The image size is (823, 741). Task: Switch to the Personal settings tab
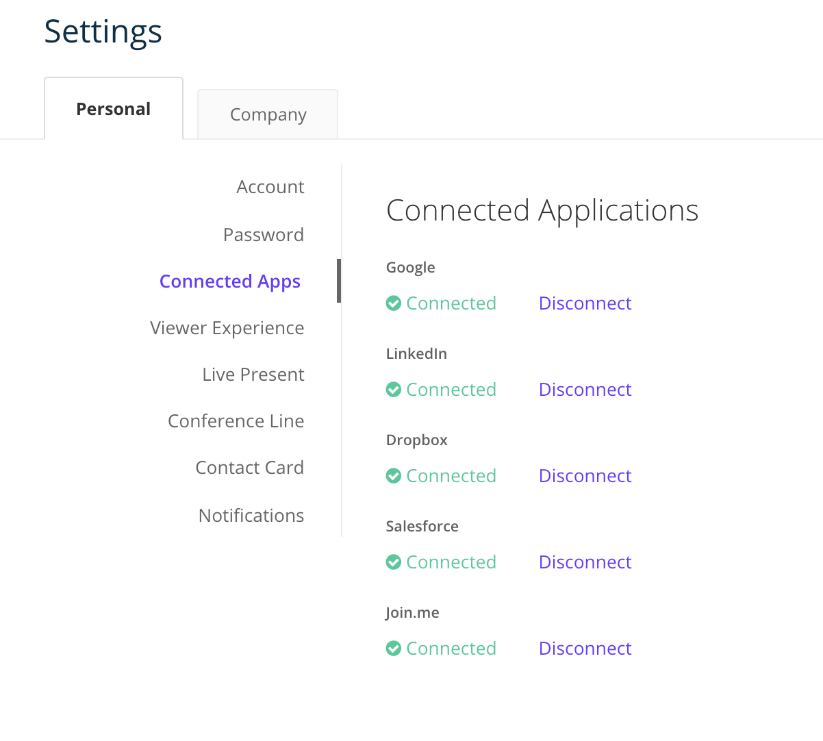click(x=114, y=108)
